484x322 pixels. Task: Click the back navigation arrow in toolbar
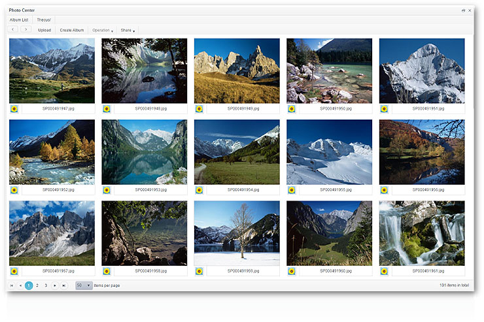(x=14, y=30)
